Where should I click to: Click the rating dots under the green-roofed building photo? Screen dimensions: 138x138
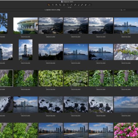[x=27, y=35]
